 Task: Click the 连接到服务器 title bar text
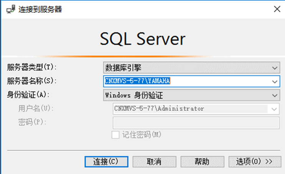click(40, 9)
